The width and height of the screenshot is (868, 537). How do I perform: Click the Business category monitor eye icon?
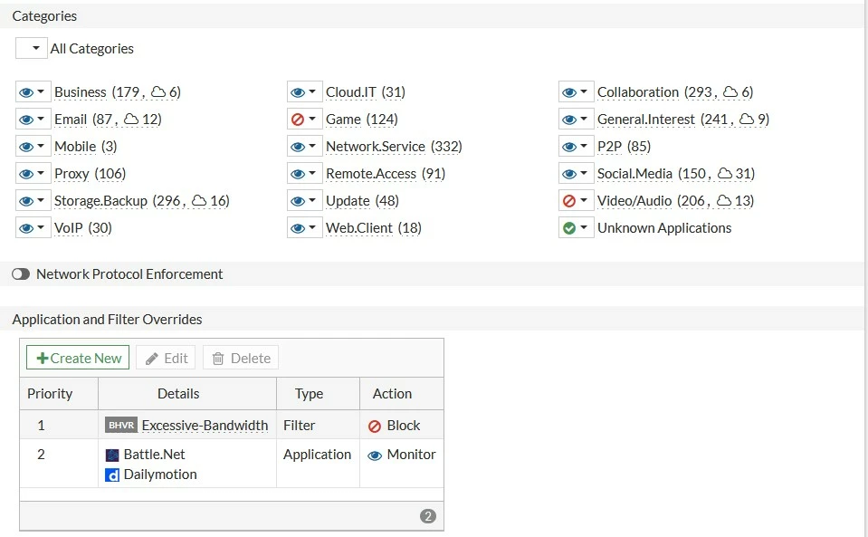pos(26,91)
